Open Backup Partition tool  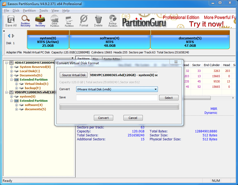tap(113, 21)
